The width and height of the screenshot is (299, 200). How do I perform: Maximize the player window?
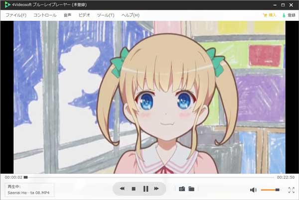(283, 5)
